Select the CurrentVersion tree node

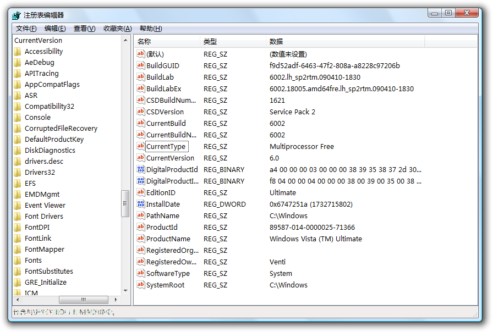[x=38, y=41]
